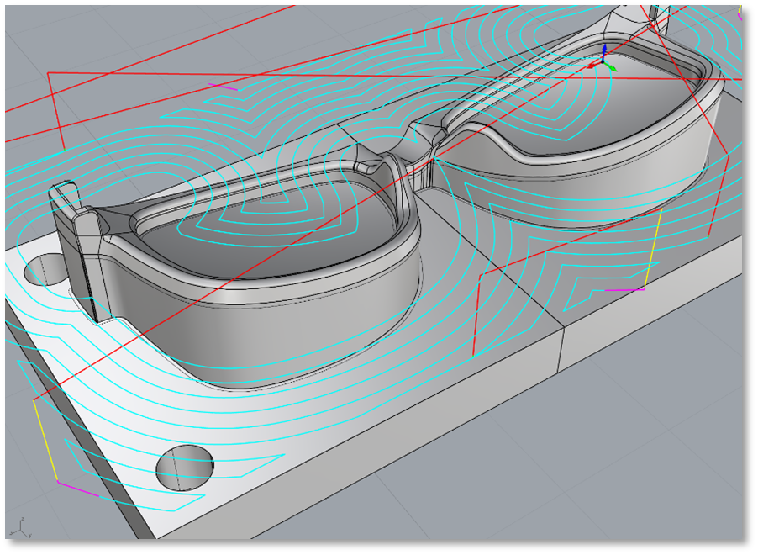Screen dimensions: 758x555
Task: Select the red X-axis arrow on gizmo
Action: (x=594, y=65)
